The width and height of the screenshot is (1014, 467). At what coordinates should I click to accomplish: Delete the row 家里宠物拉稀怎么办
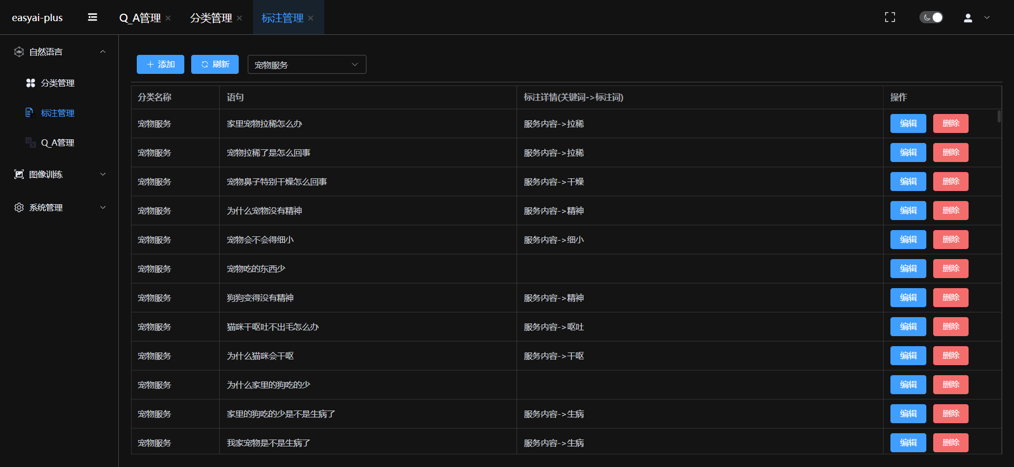(951, 123)
